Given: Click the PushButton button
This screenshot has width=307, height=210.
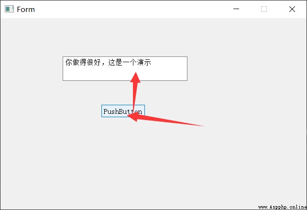Looking at the screenshot, I should pyautogui.click(x=123, y=111).
